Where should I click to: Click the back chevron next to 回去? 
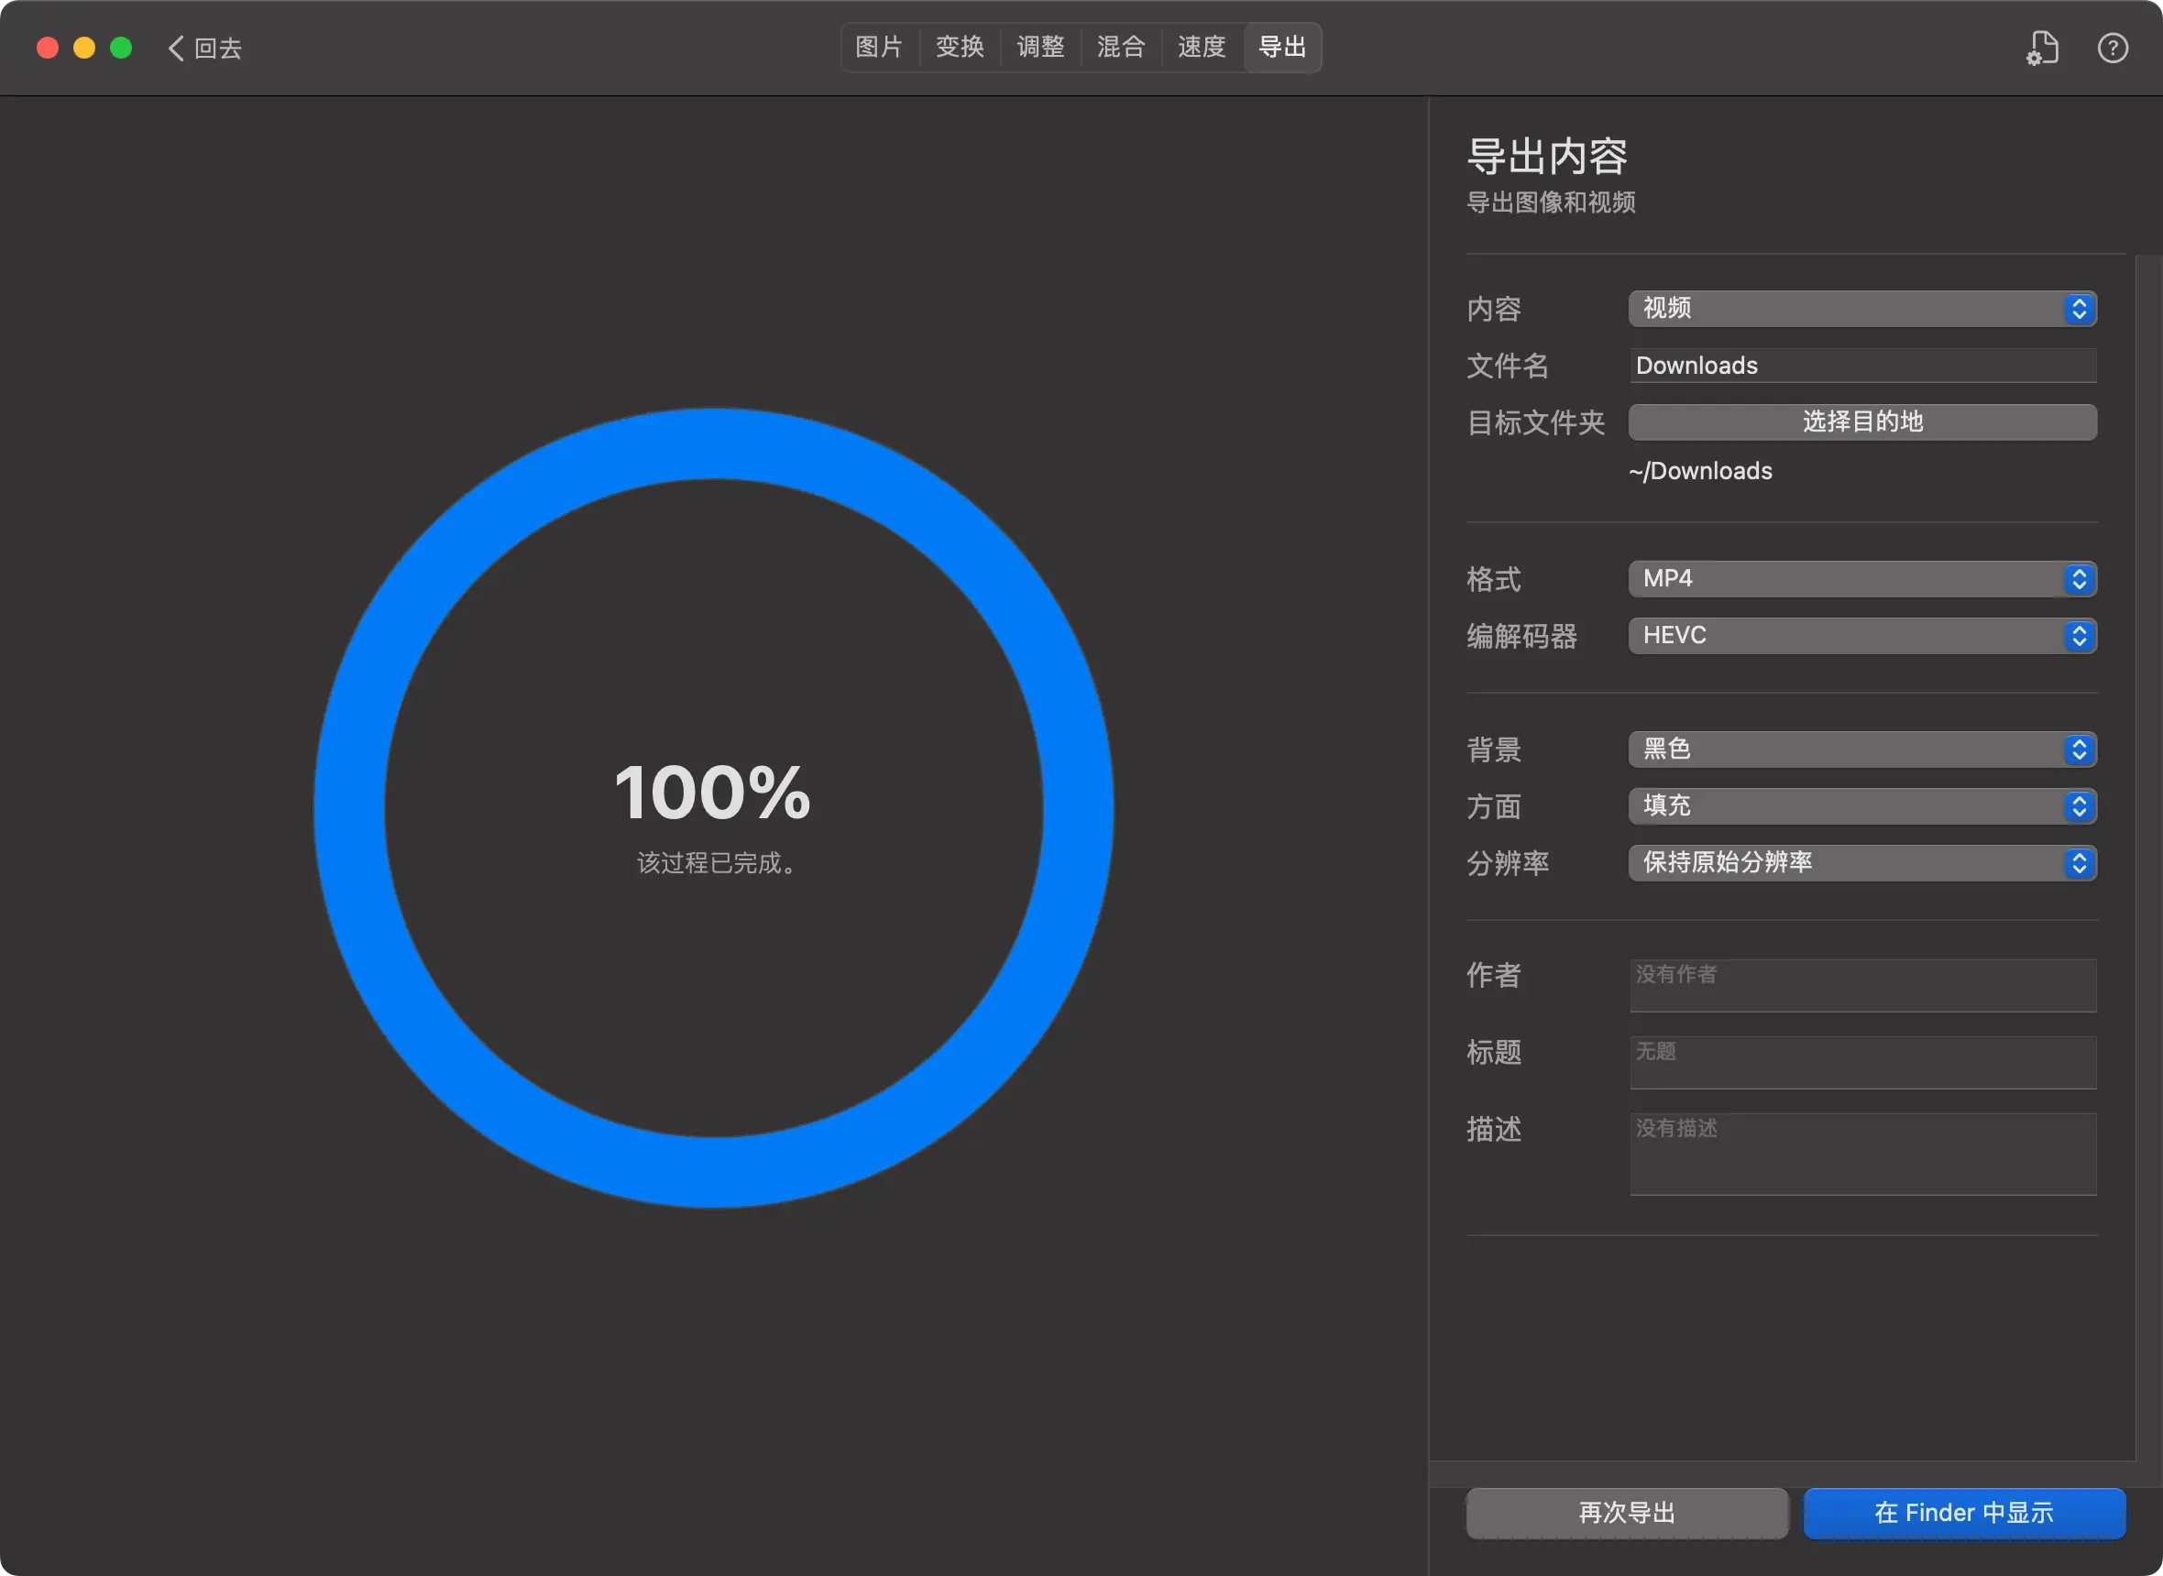[176, 48]
